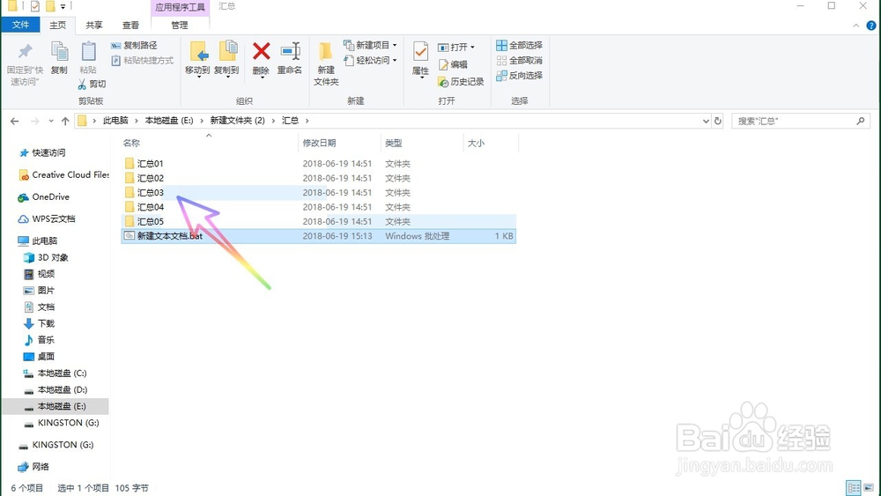Select folder 汇总01

tap(318, 164)
